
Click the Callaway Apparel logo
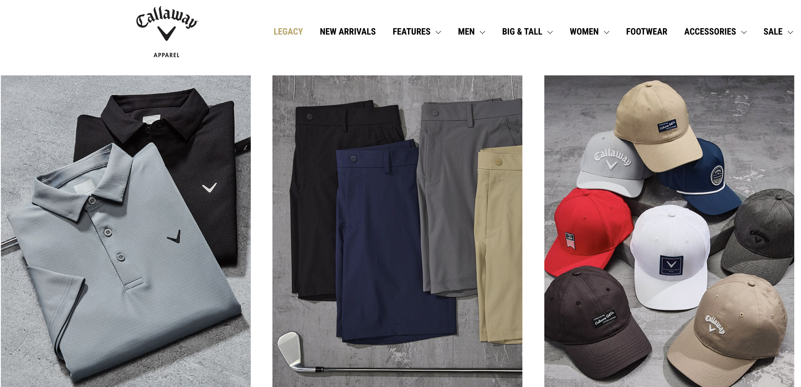tap(167, 32)
